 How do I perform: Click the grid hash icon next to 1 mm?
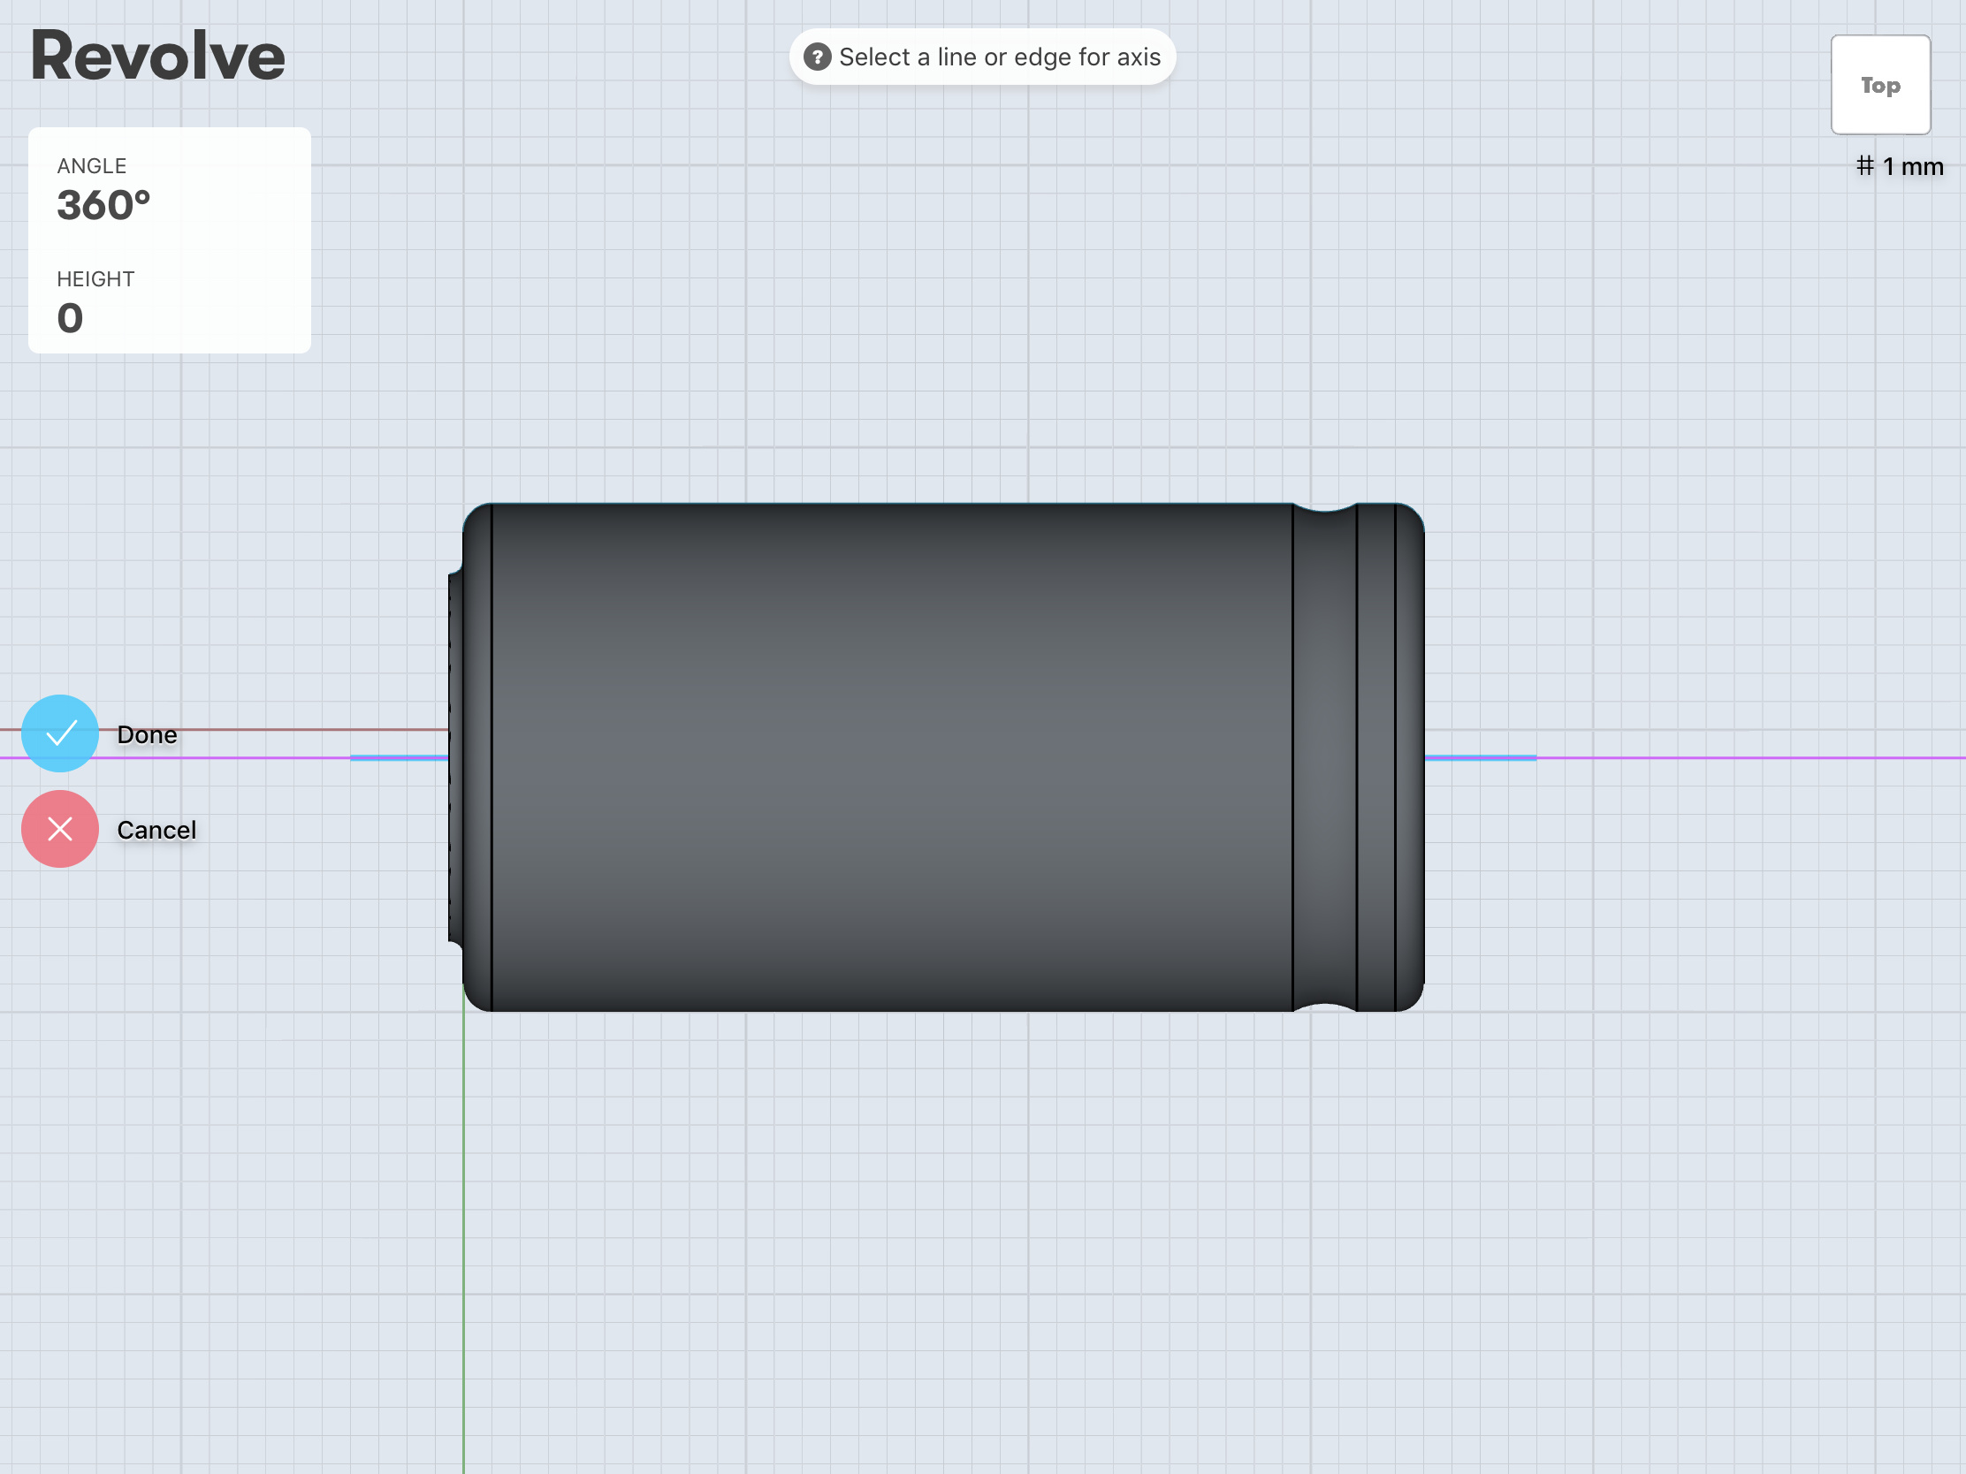tap(1865, 165)
